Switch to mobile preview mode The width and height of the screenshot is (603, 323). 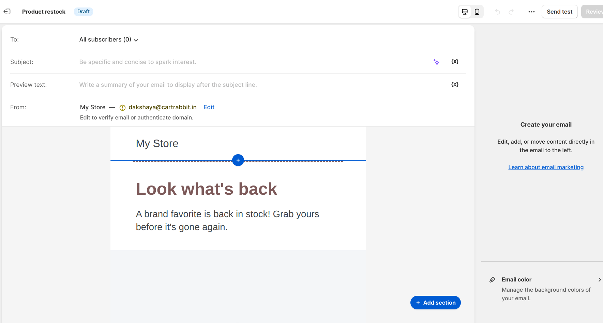pyautogui.click(x=477, y=12)
